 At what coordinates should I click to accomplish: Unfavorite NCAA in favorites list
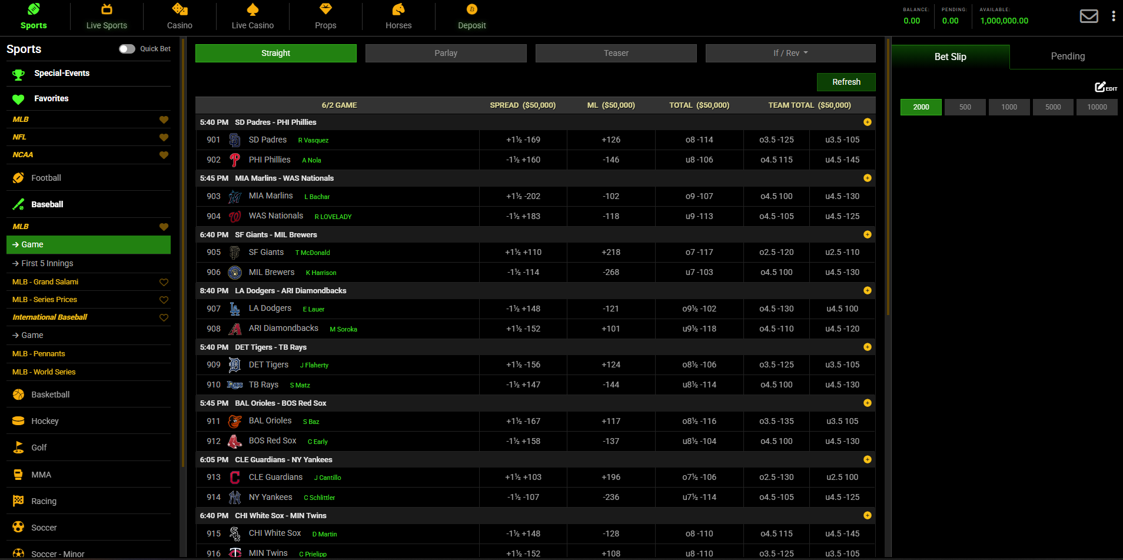(x=164, y=155)
